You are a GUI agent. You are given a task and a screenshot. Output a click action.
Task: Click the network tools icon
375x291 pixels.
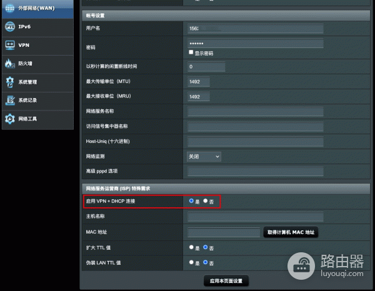10,119
